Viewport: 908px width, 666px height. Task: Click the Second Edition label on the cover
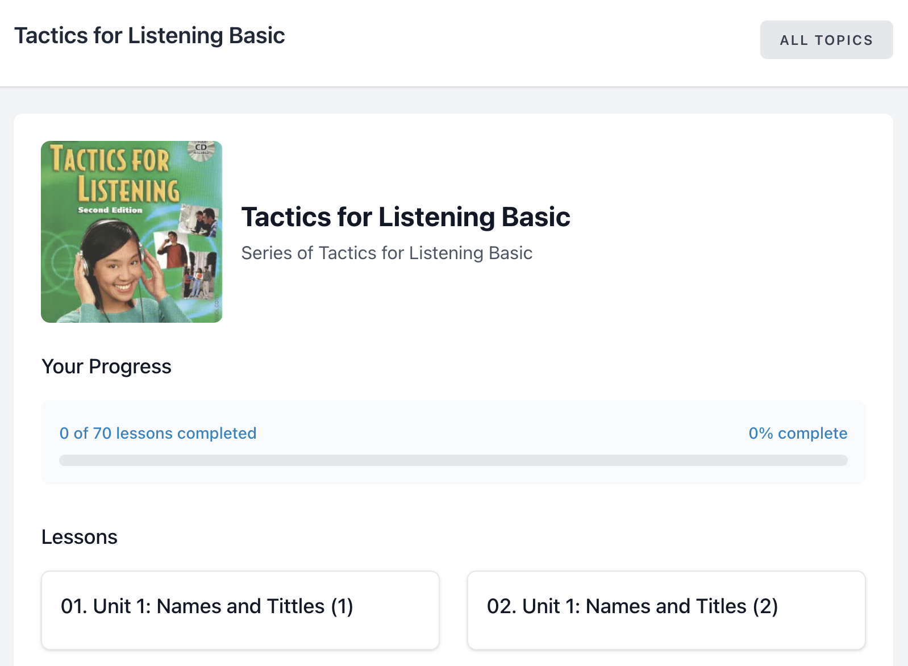coord(110,210)
